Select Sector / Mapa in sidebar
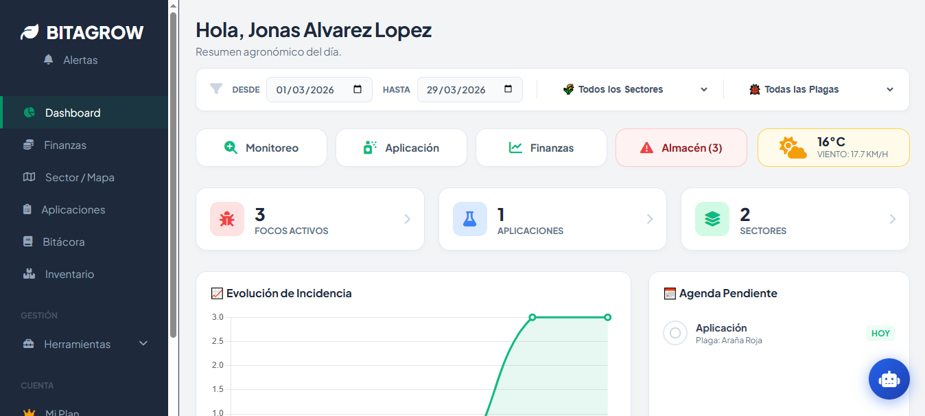 coord(79,177)
